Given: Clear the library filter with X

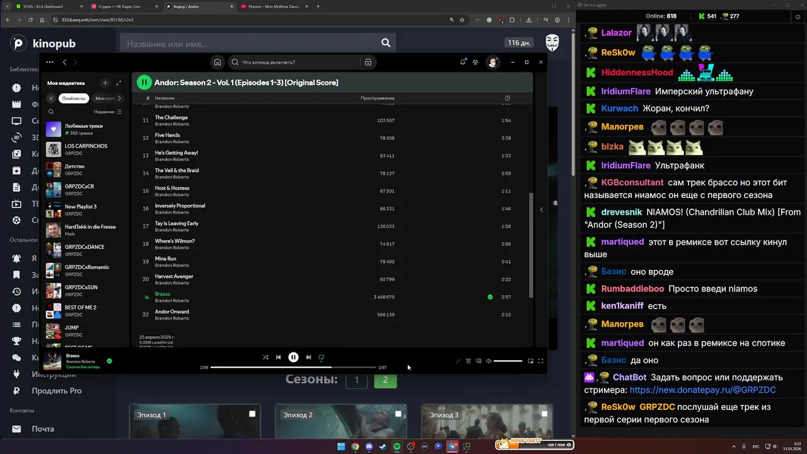Looking at the screenshot, I should tap(51, 98).
